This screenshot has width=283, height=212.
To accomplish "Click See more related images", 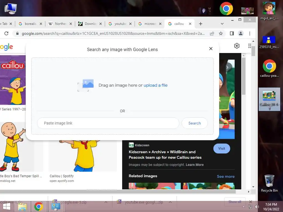I will pyautogui.click(x=226, y=176).
